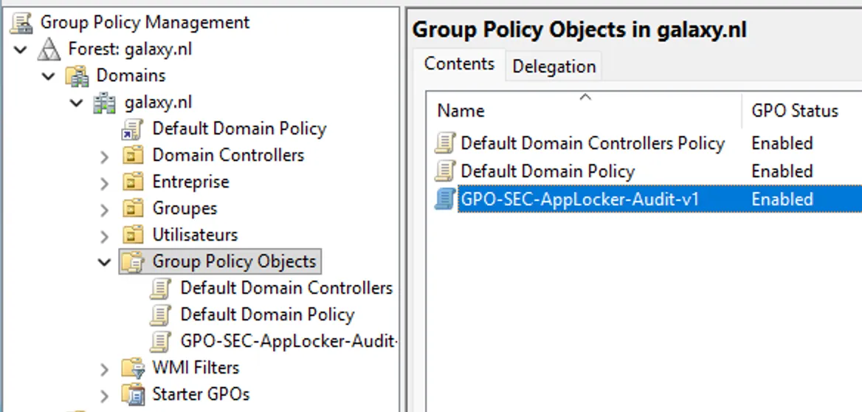Select Default Domain Controllers label in tree

click(x=286, y=288)
